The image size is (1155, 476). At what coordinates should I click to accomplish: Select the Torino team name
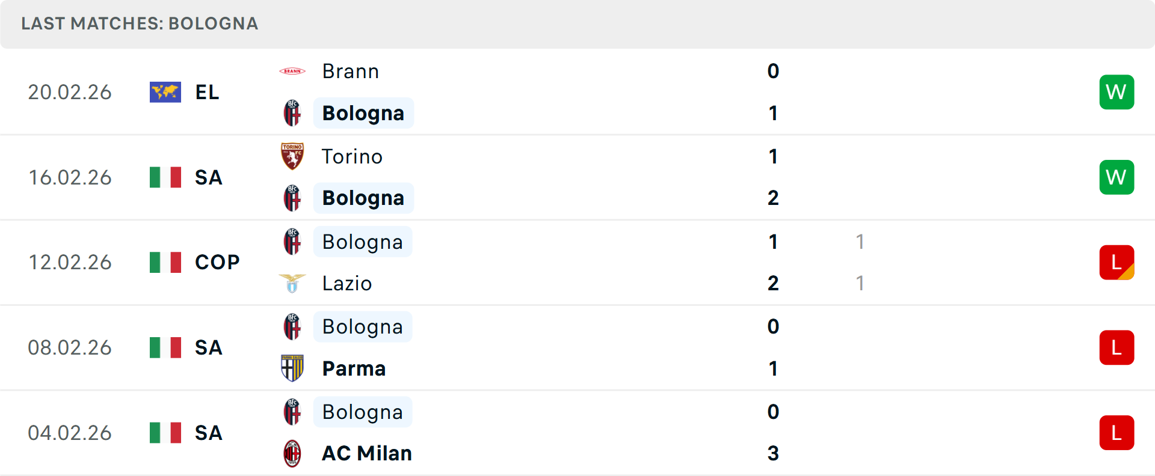pyautogui.click(x=352, y=156)
